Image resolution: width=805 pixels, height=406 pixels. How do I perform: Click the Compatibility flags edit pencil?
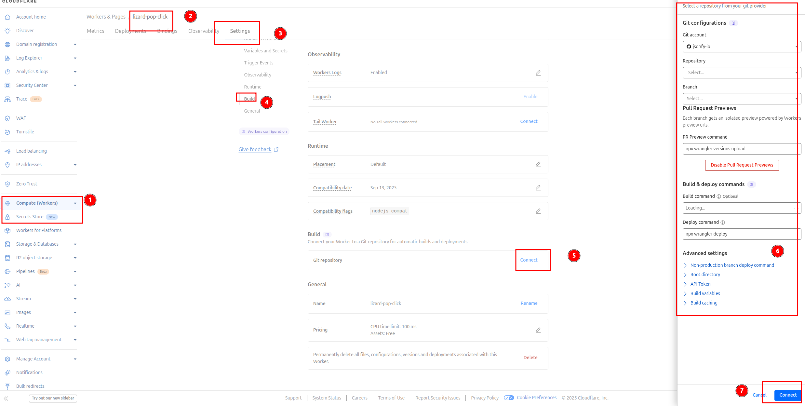tap(538, 211)
